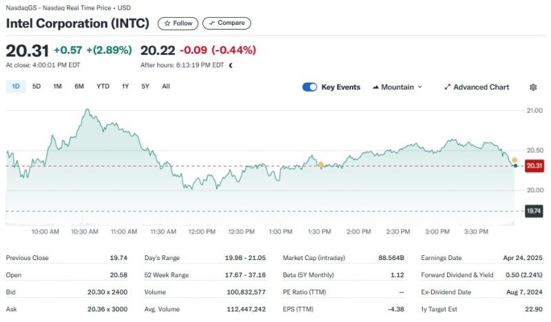The width and height of the screenshot is (551, 322).
Task: Click the key event marker near 1:30 PM
Action: click(x=321, y=164)
